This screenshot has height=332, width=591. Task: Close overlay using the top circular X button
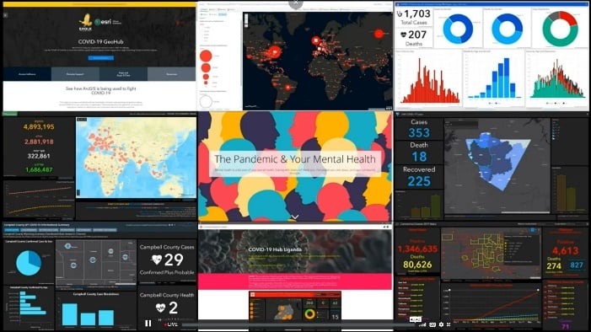point(296,3)
